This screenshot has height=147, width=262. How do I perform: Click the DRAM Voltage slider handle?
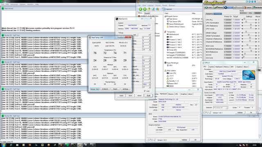tap(246, 32)
